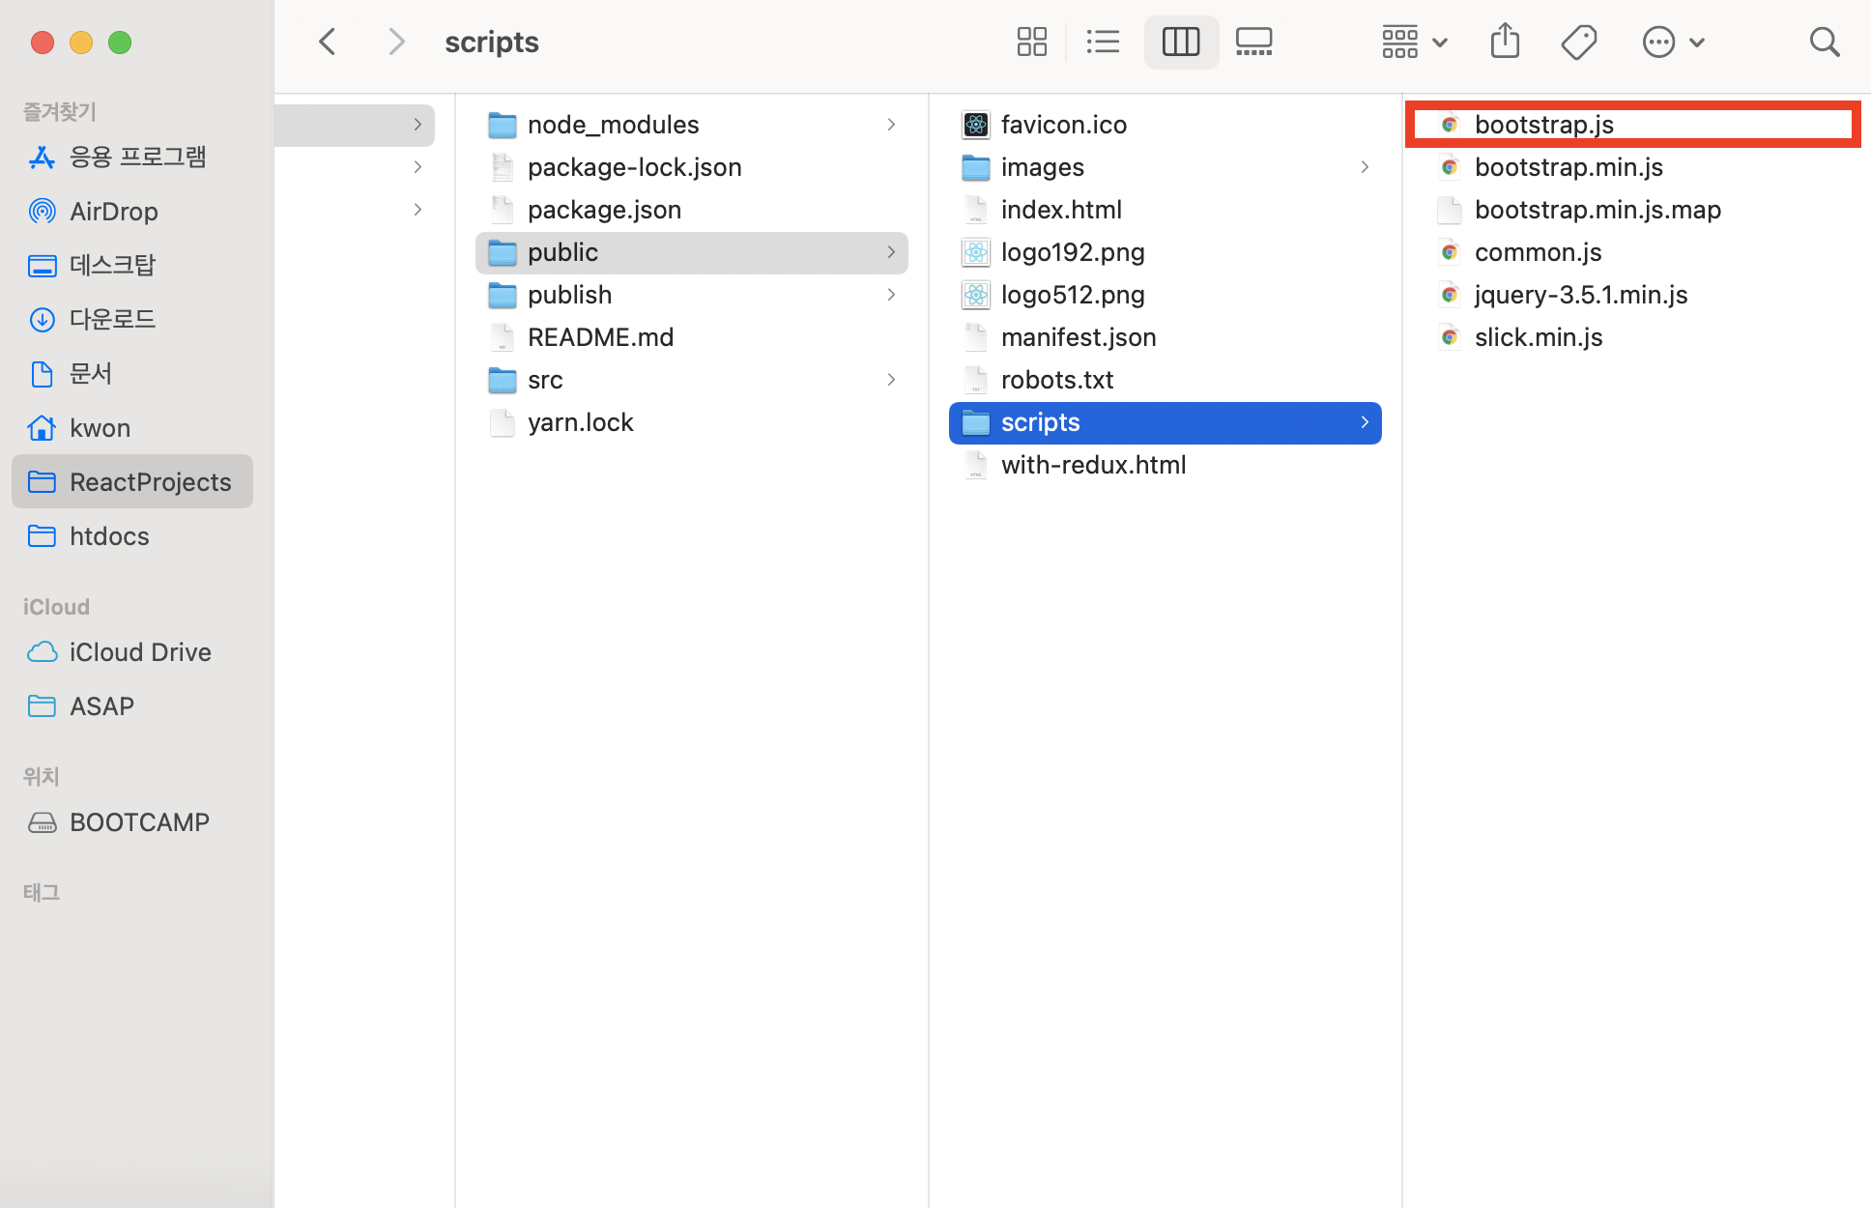
Task: Switch to gallery view mode
Action: click(x=1253, y=42)
